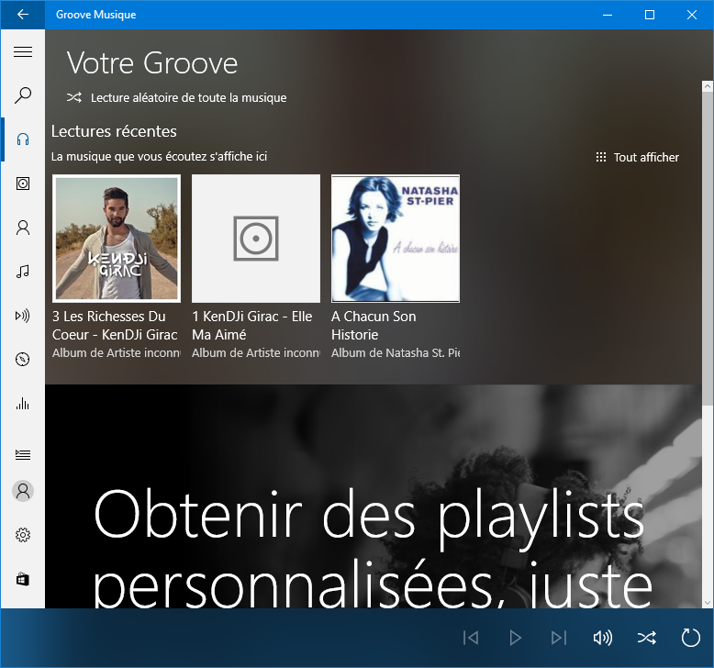
Task: Click the play button
Action: coord(515,638)
